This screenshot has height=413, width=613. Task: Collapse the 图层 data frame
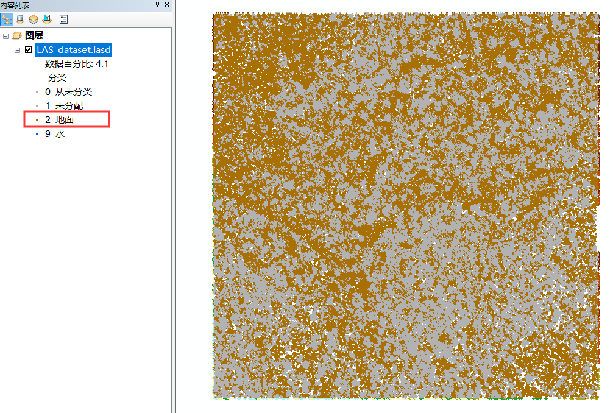(6, 36)
